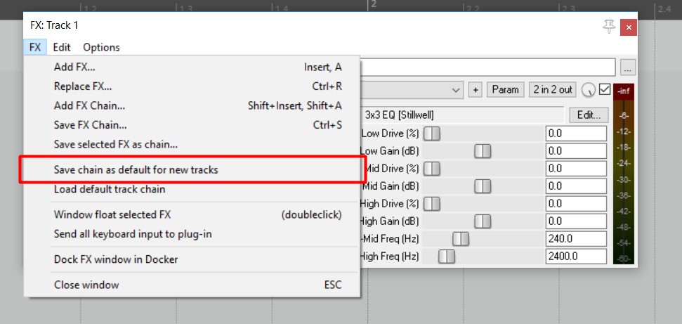This screenshot has width=682, height=324.
Task: Select Load default track chain
Action: pos(110,189)
